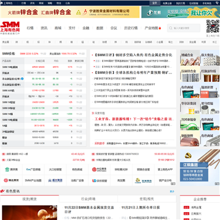
Task: Open headline 【SMM日评】钢材多空陷入焦灼
Action: point(133,55)
